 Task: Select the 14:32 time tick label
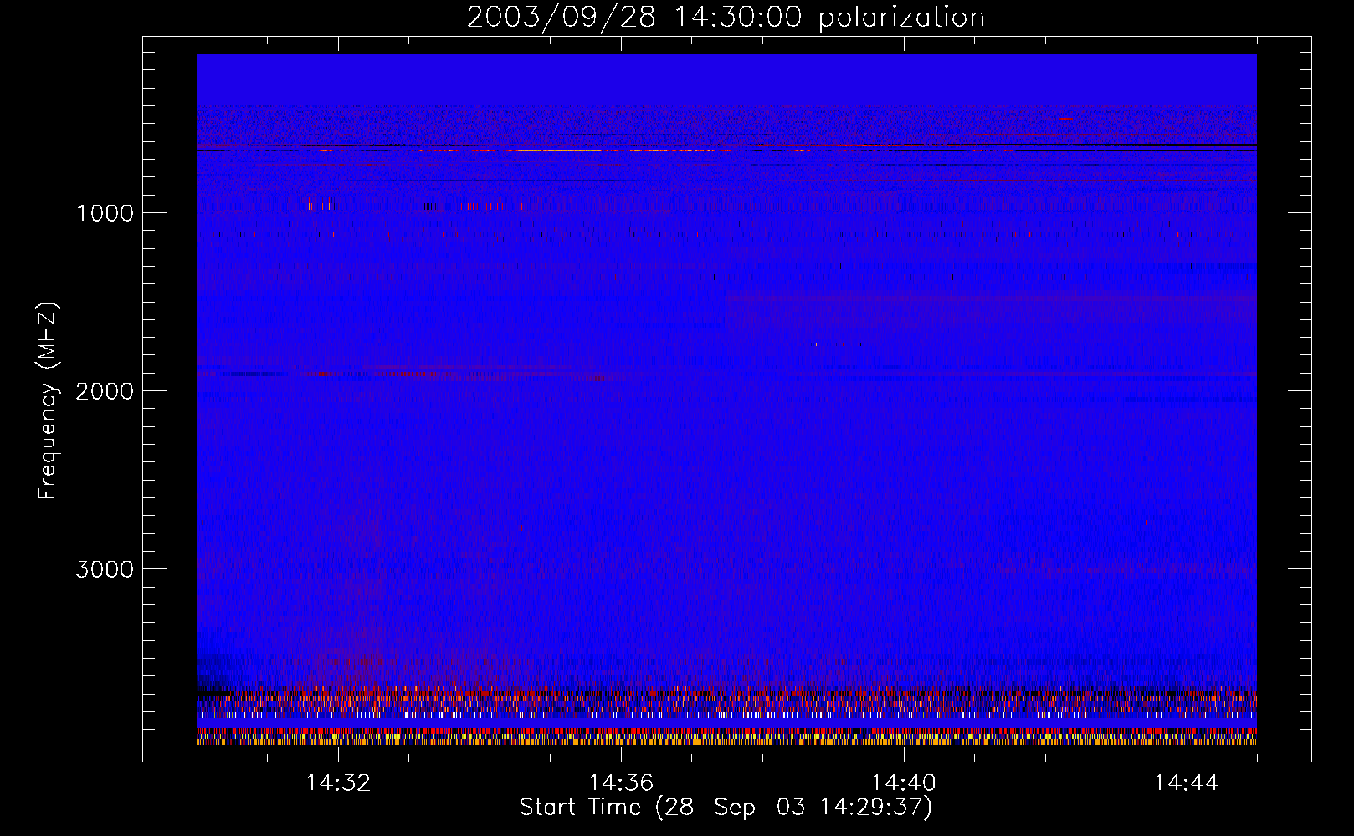coord(338,783)
